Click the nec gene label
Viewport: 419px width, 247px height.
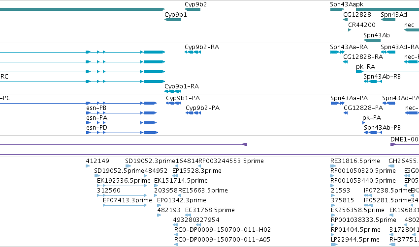click(409, 25)
